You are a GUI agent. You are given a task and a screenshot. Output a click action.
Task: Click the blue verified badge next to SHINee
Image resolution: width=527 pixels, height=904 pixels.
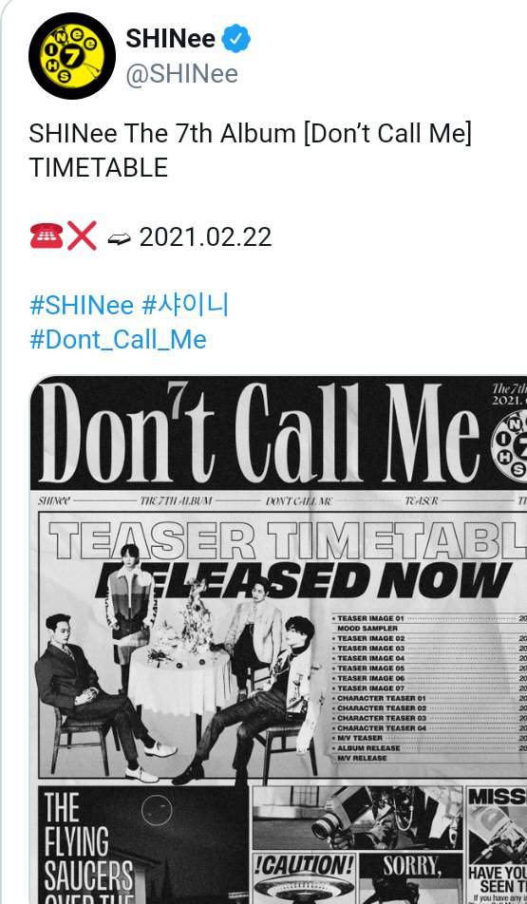point(235,39)
